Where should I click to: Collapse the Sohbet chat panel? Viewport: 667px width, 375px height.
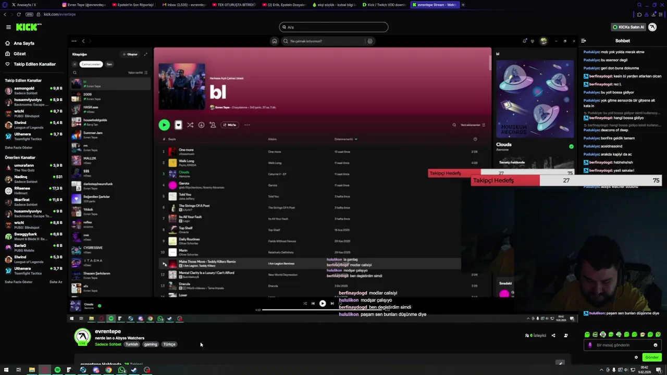click(x=584, y=41)
